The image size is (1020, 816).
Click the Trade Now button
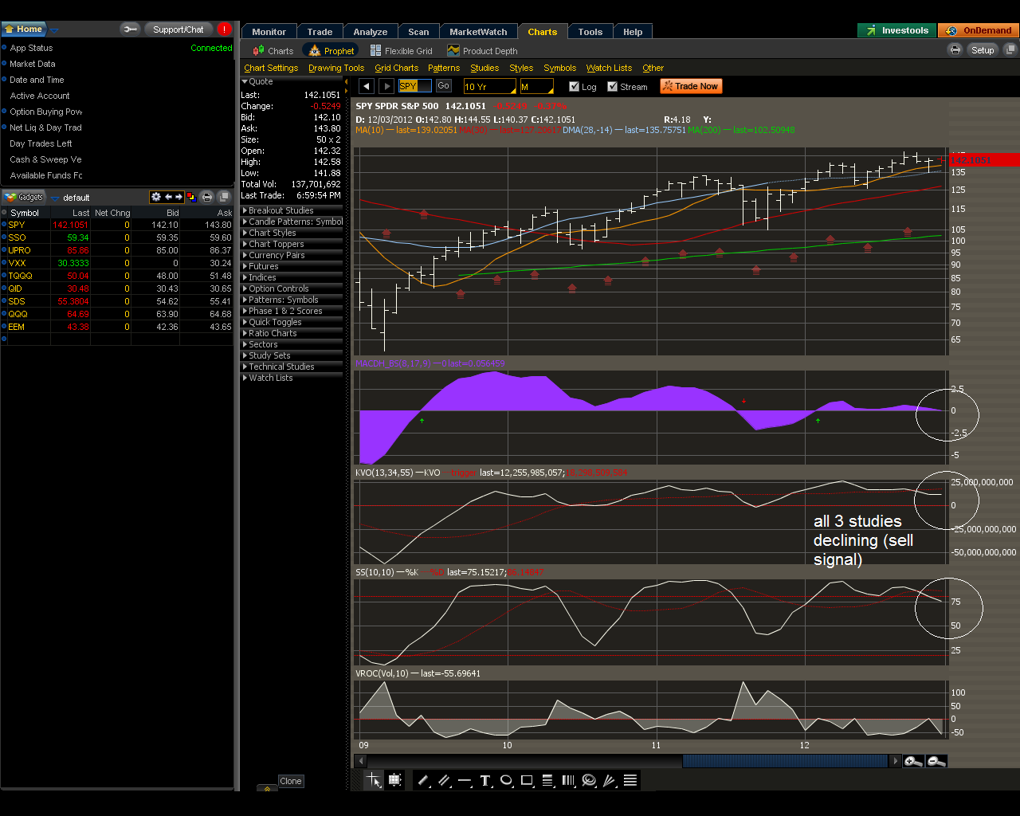pos(691,86)
